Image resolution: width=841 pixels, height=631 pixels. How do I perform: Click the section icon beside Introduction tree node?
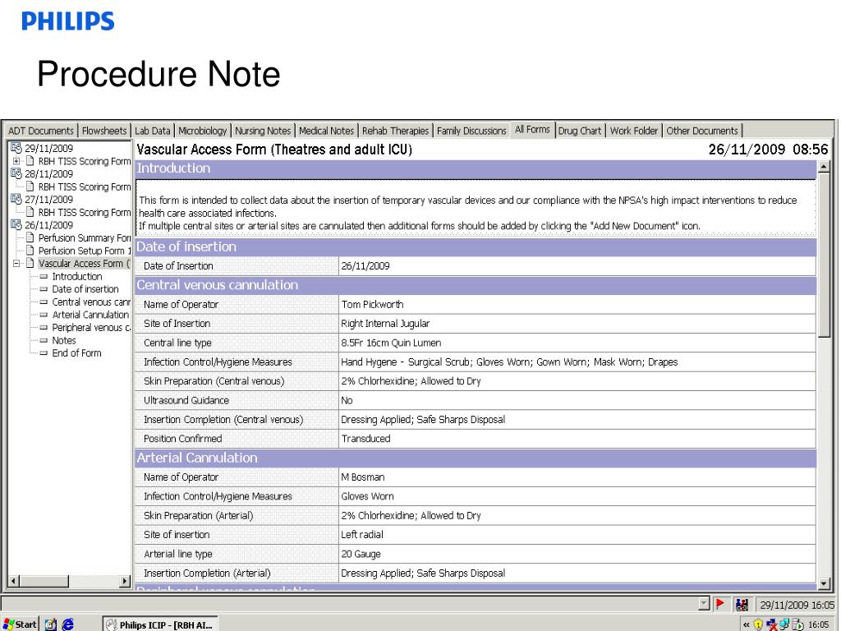click(44, 276)
